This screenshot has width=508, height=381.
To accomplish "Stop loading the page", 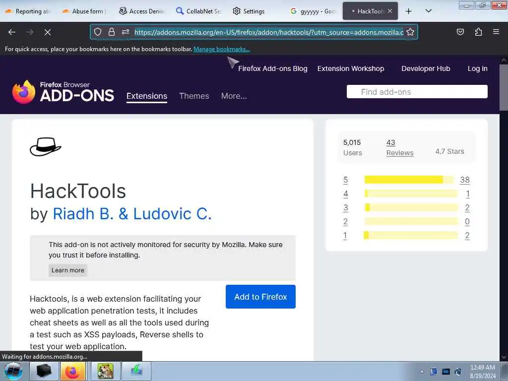I will pos(48,32).
